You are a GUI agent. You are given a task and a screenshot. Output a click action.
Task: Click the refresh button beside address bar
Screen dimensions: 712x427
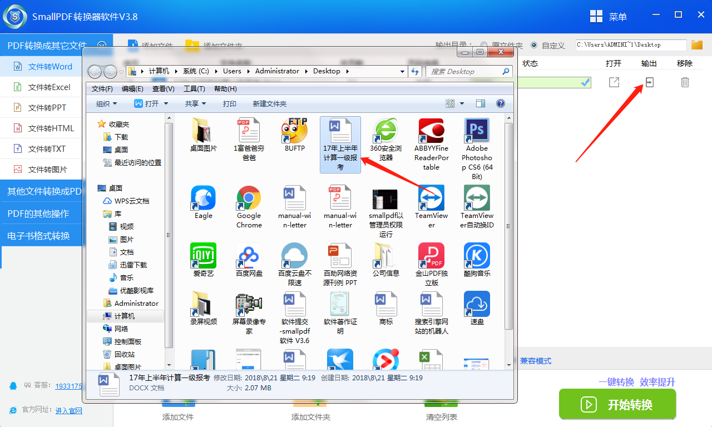415,71
